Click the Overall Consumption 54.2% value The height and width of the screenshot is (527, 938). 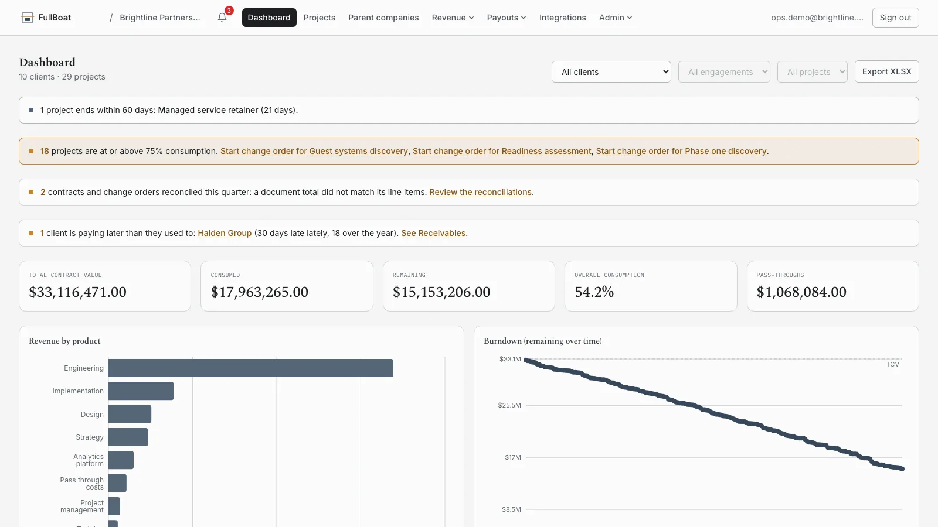[x=594, y=292]
